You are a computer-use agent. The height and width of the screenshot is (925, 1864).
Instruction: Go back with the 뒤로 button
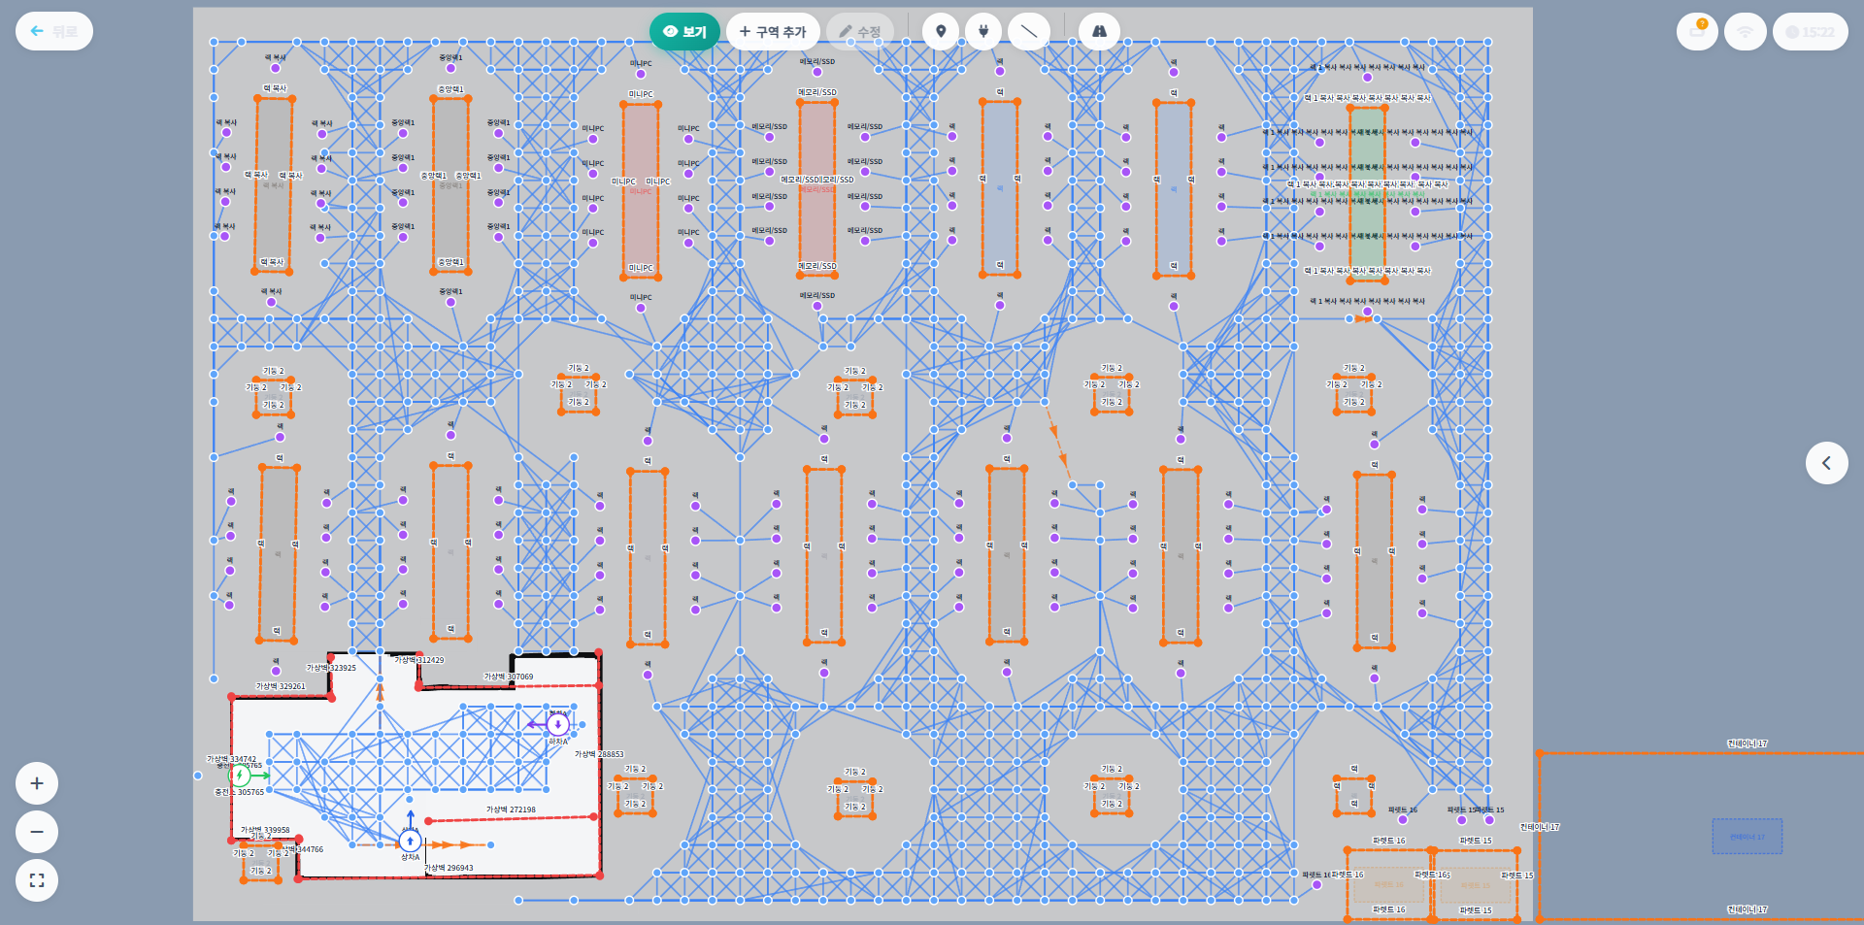click(54, 31)
